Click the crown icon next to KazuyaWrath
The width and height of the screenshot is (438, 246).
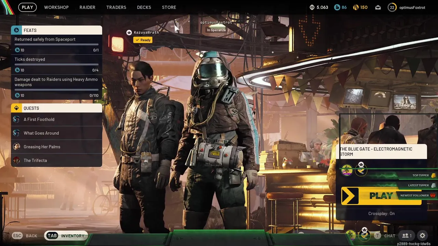tap(129, 32)
